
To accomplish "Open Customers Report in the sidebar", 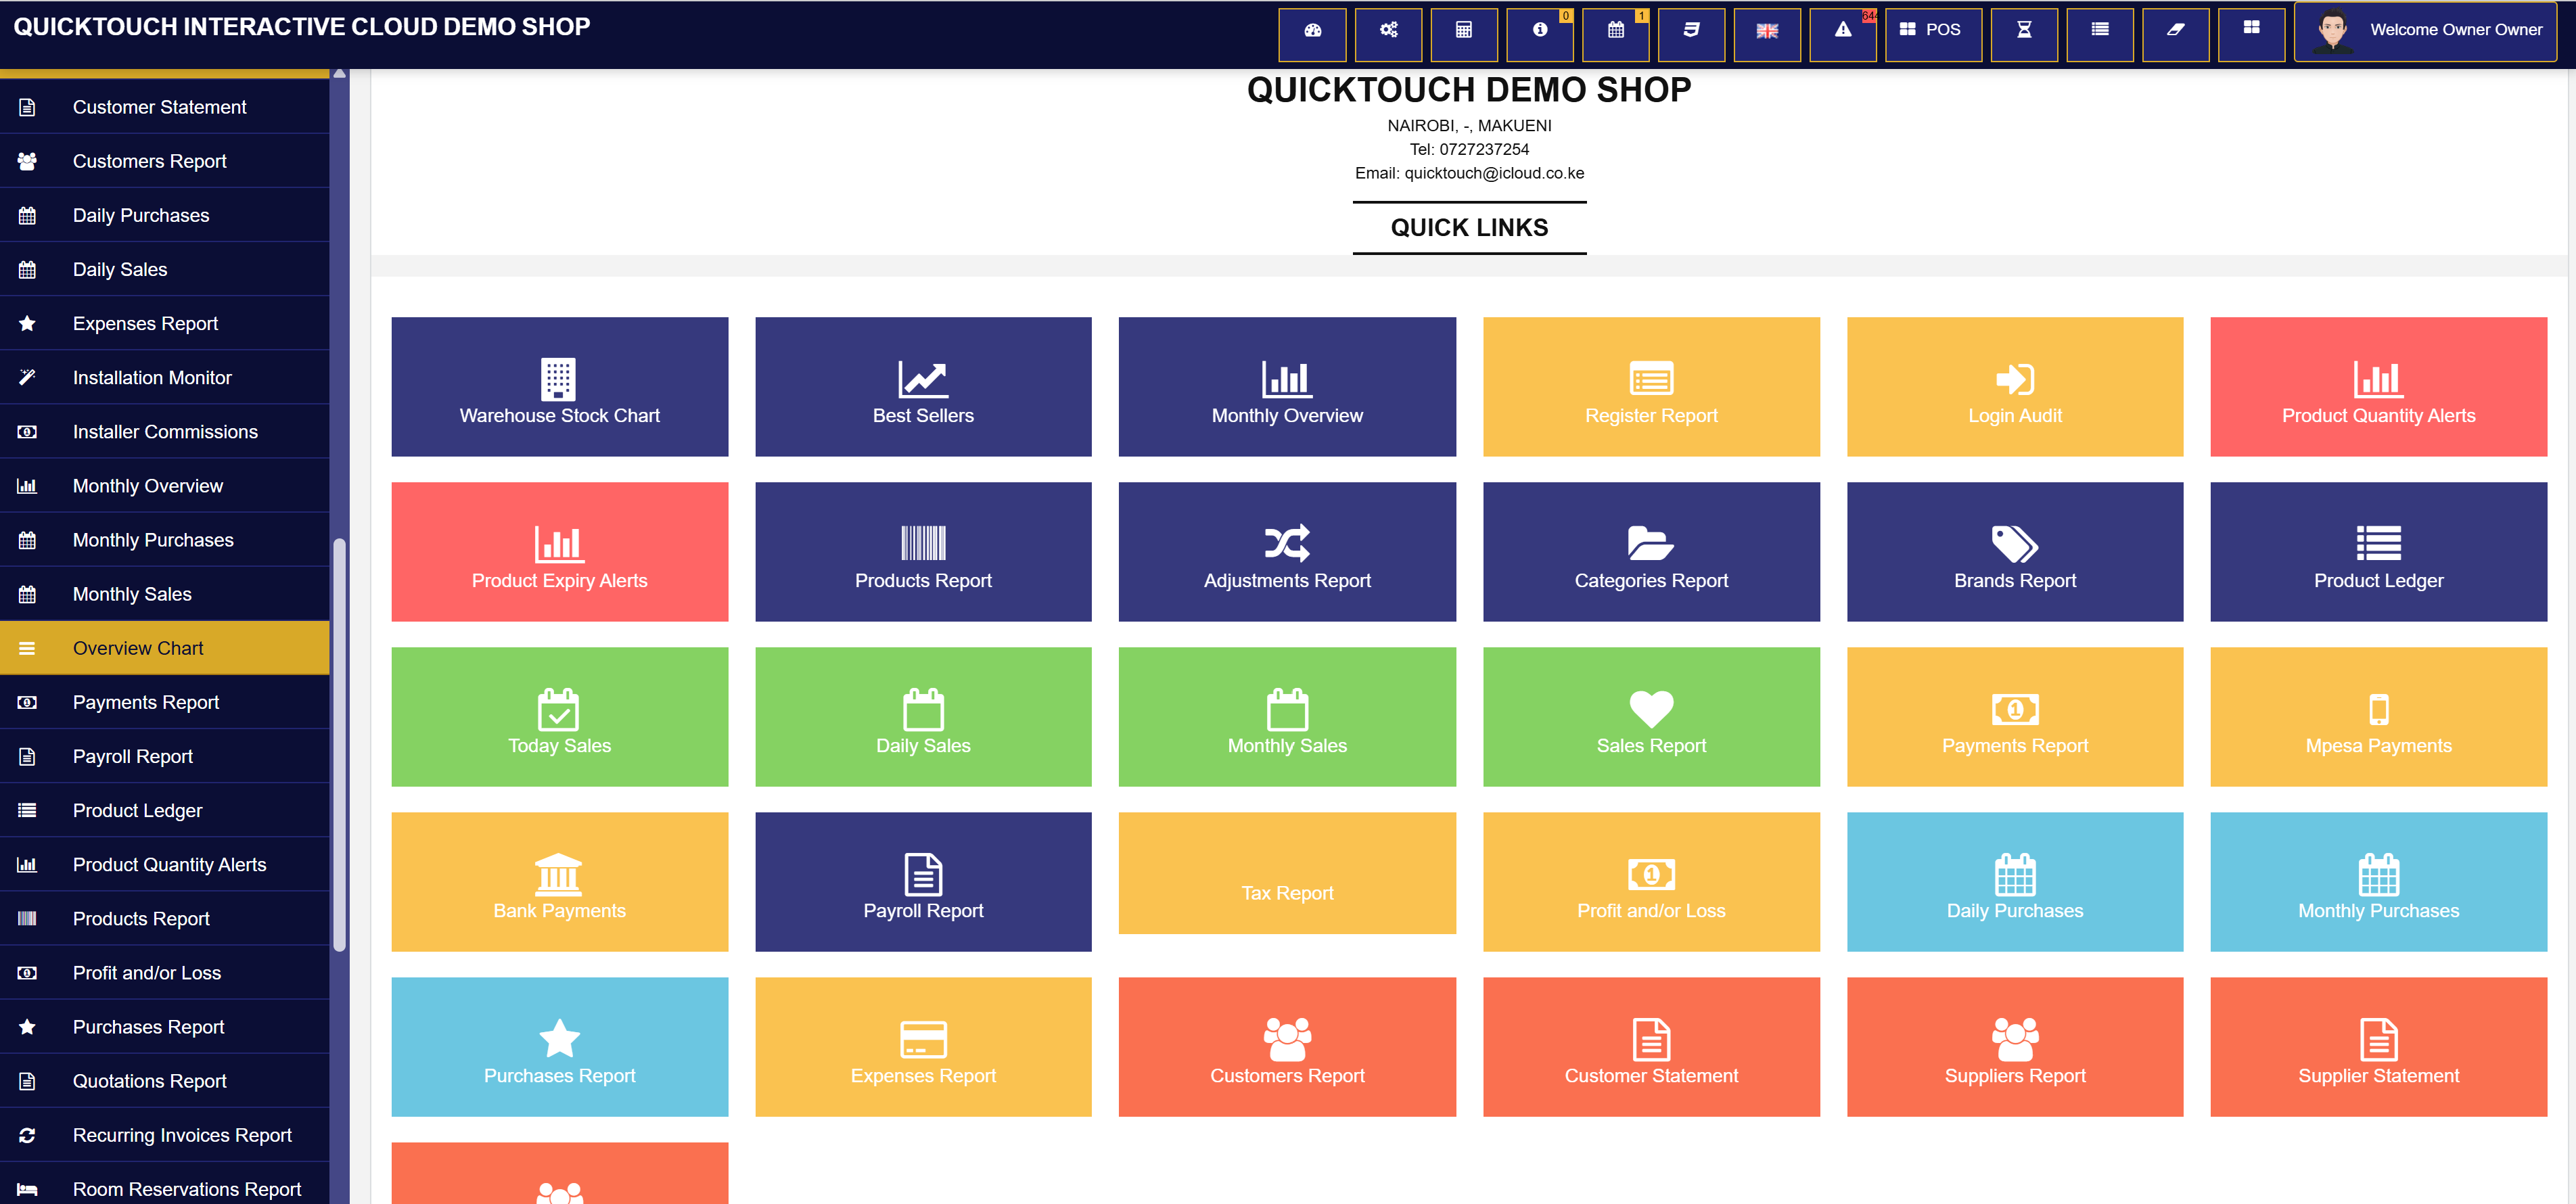I will [164, 161].
